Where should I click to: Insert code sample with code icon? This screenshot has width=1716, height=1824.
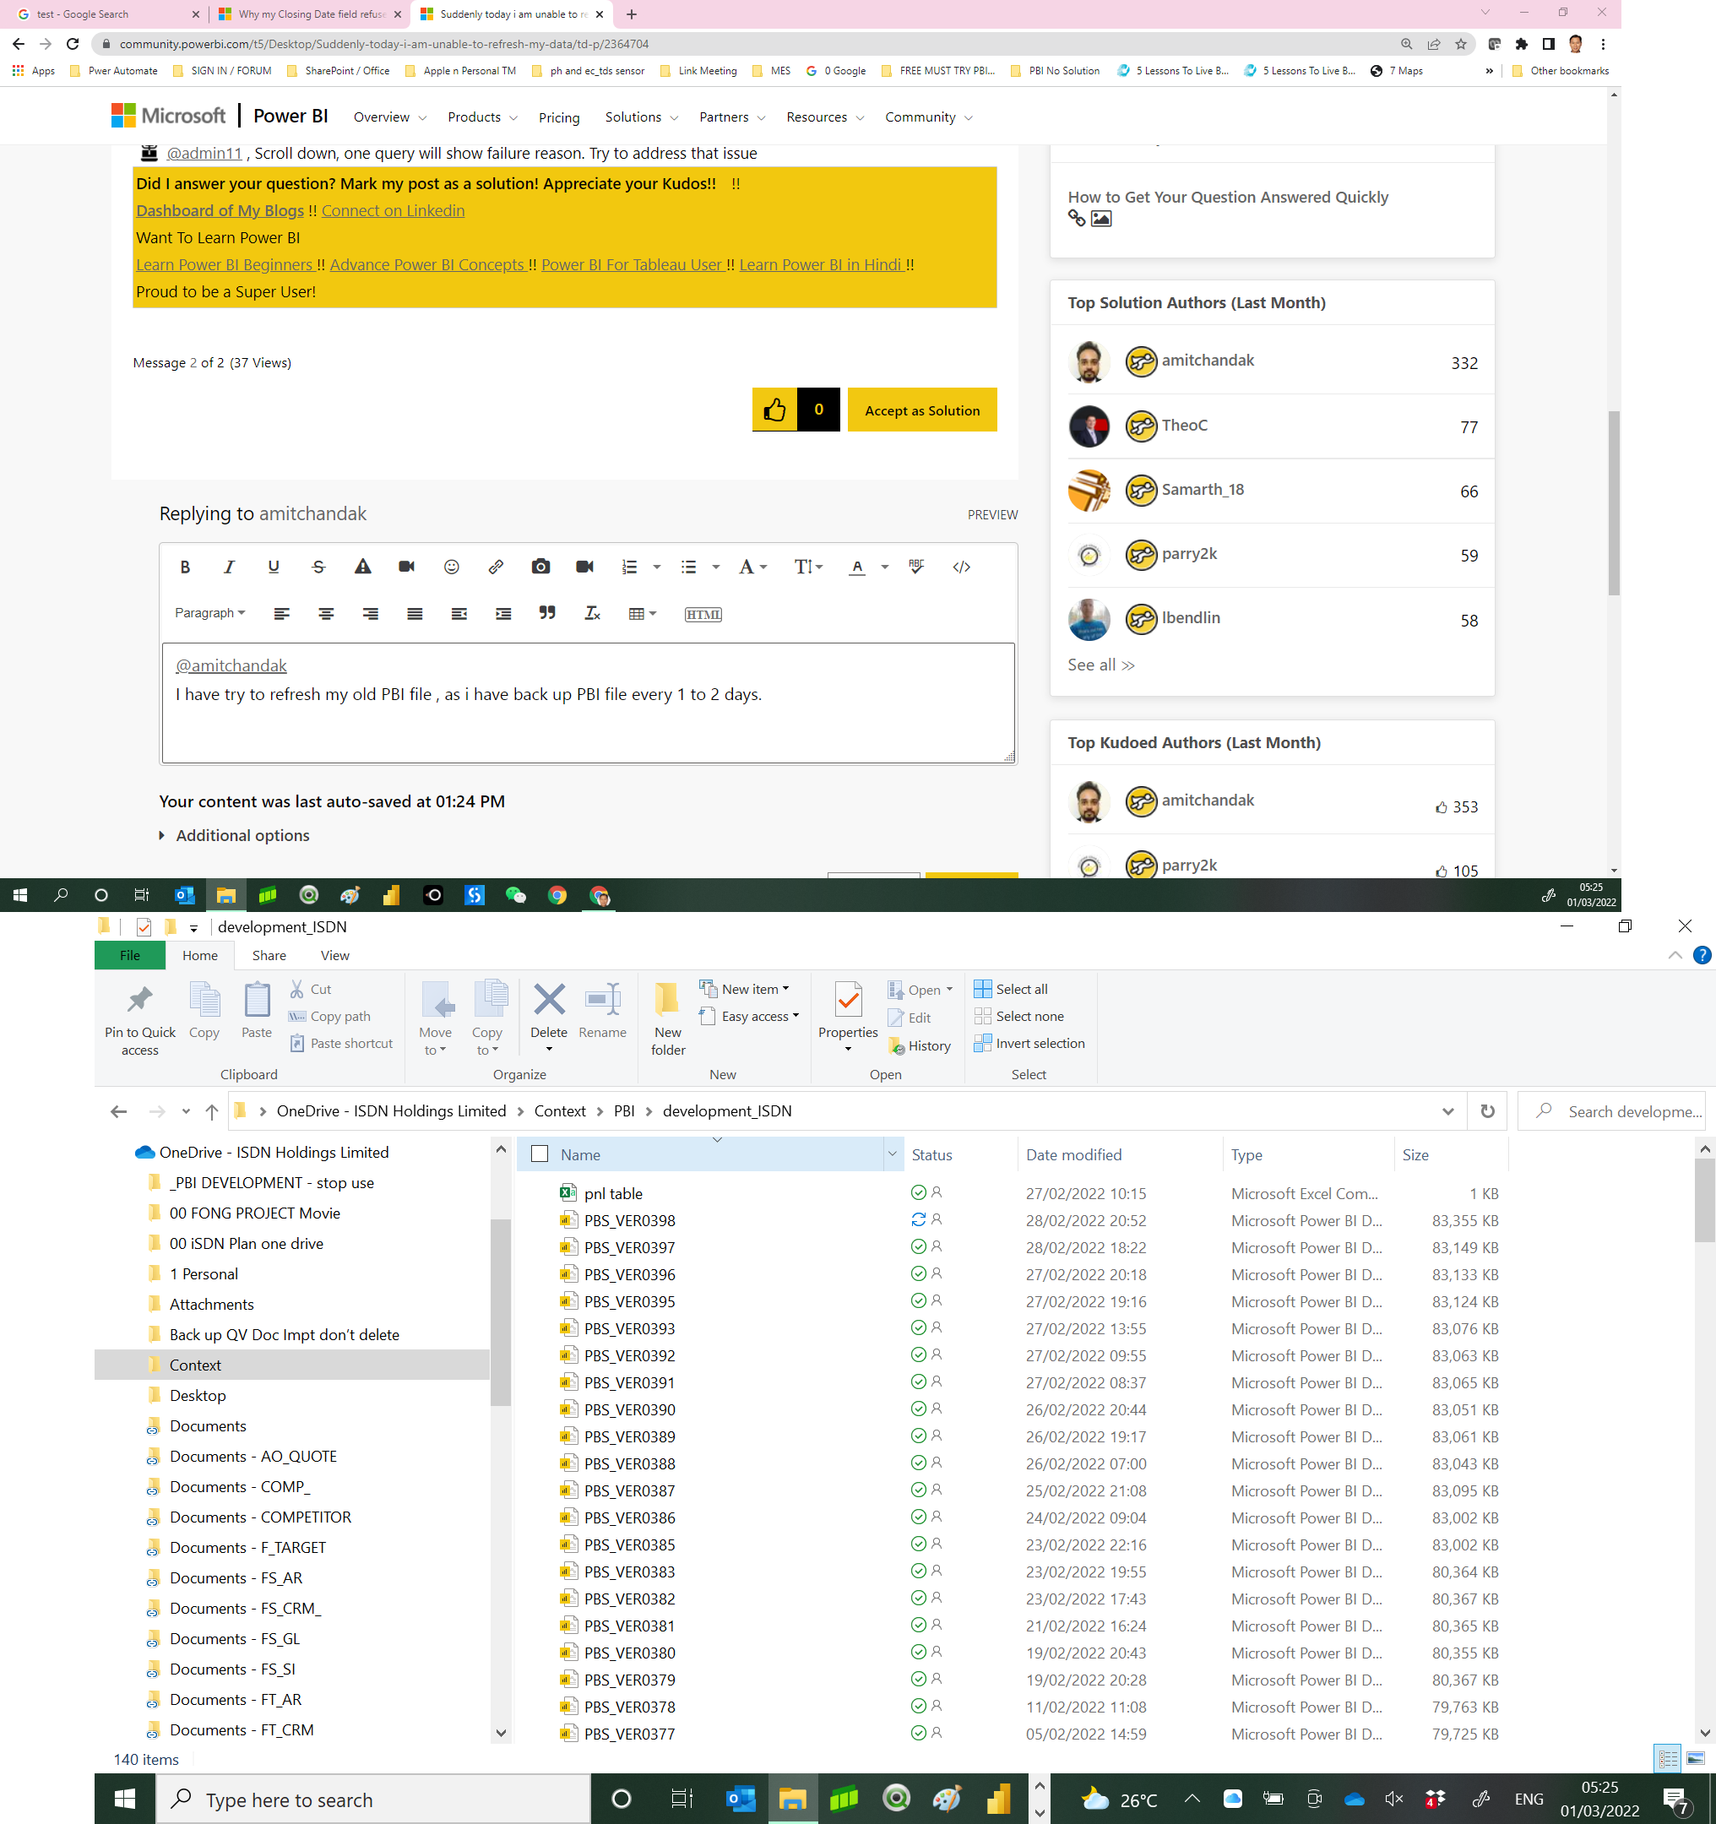961,567
